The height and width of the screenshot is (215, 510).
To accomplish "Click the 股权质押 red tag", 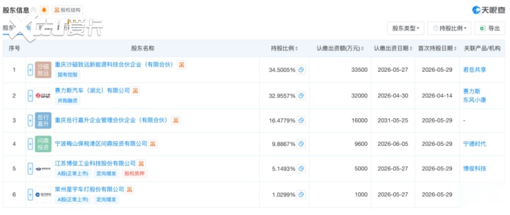I will point(134,173).
